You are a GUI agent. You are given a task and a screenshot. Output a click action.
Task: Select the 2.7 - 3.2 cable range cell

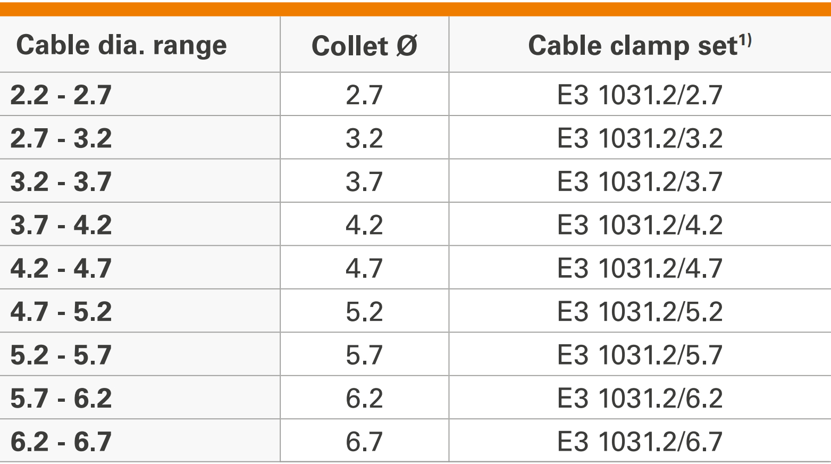[x=61, y=138]
